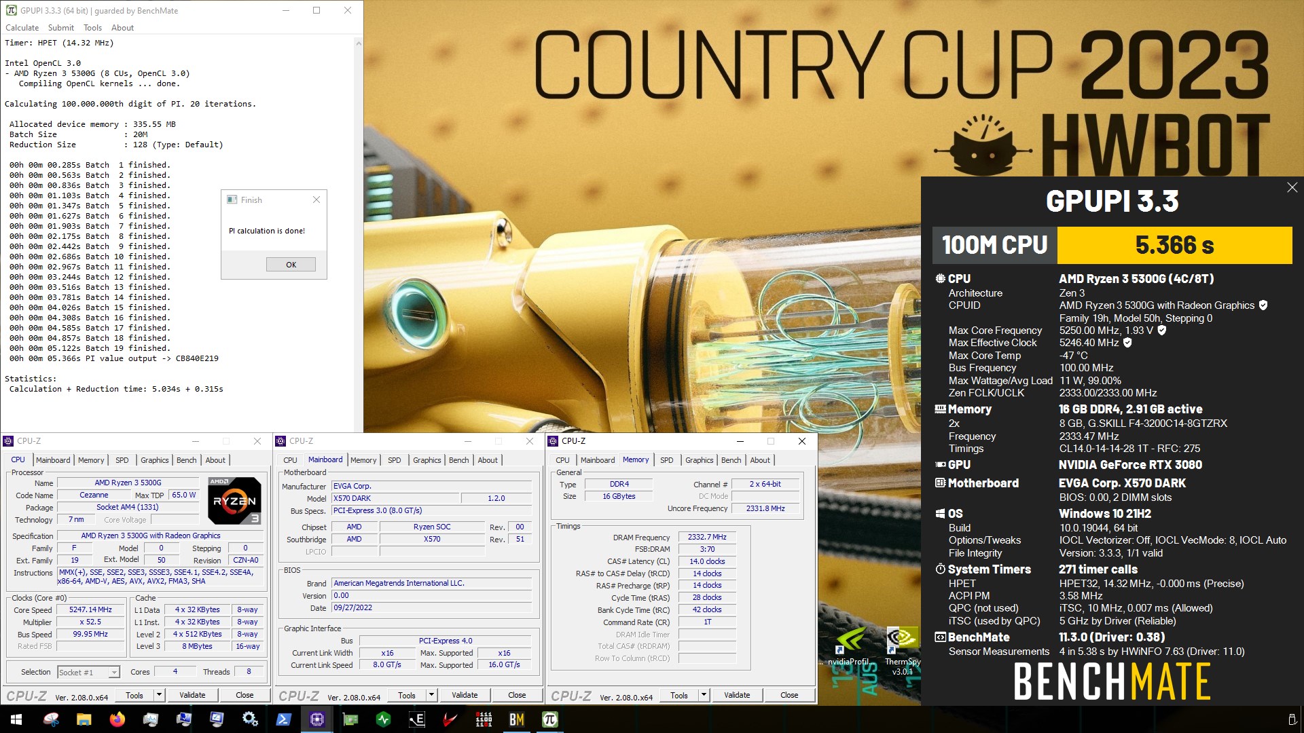Click the Max Effective Clock verified shield
The width and height of the screenshot is (1304, 733).
pos(1127,343)
